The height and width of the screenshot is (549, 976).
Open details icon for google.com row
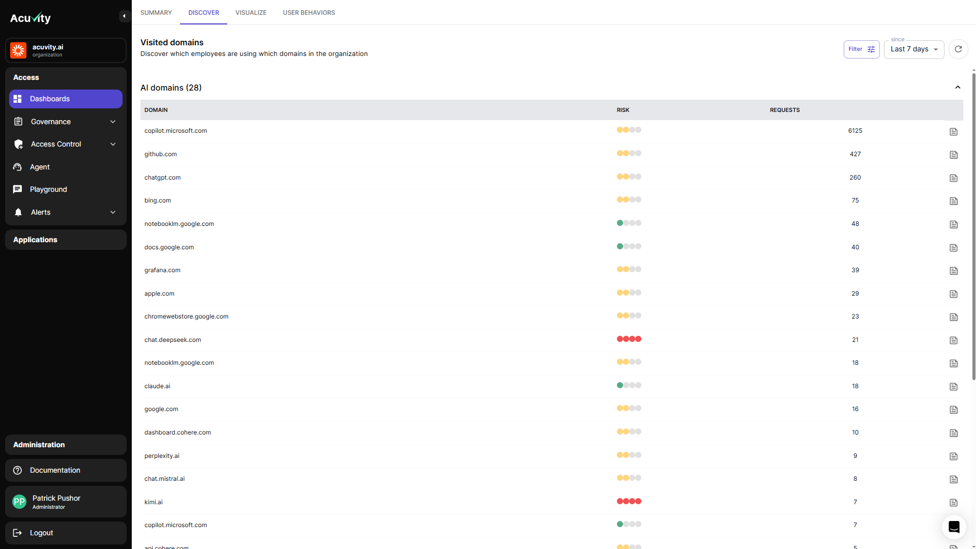tap(954, 410)
